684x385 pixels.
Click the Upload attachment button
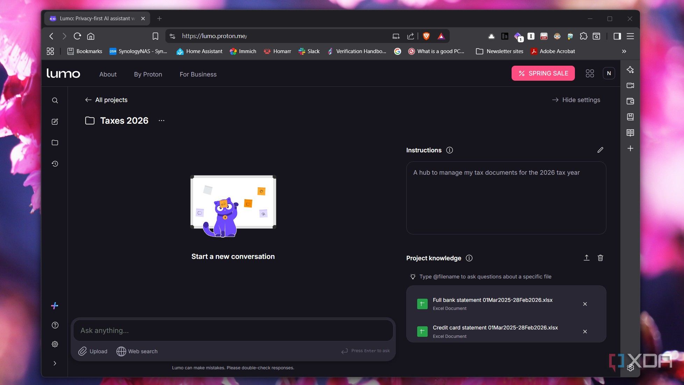(93, 351)
